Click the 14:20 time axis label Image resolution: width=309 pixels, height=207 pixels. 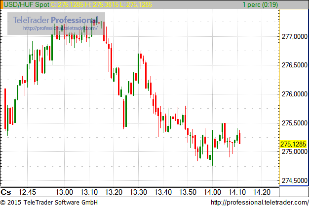(x=262, y=192)
